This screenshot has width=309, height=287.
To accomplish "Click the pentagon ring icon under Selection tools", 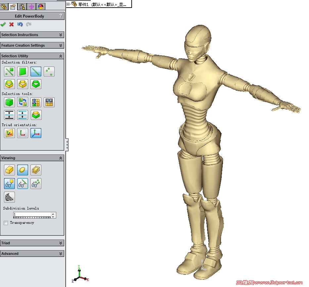I will pos(36,115).
